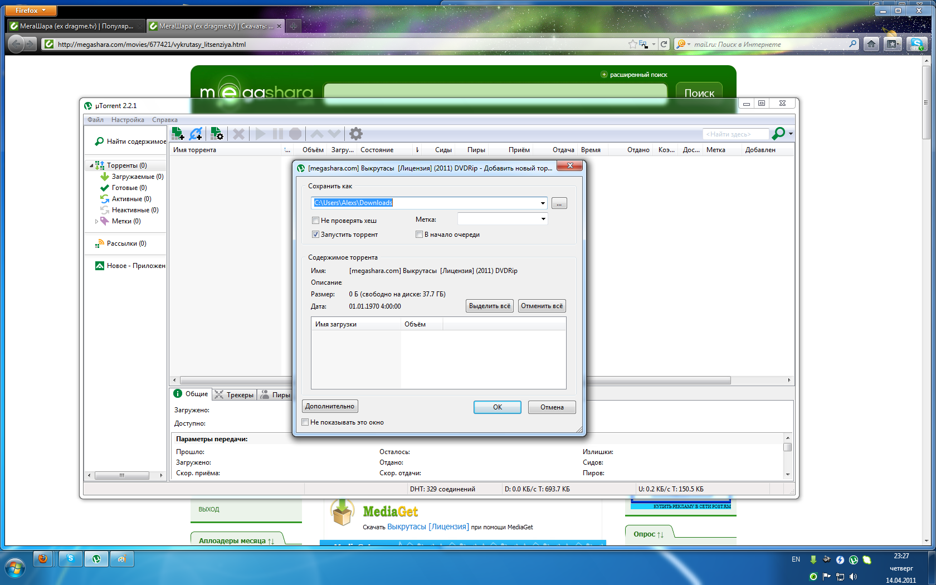The height and width of the screenshot is (585, 936).
Task: Sort by 'Состояние' column header
Action: [385, 150]
